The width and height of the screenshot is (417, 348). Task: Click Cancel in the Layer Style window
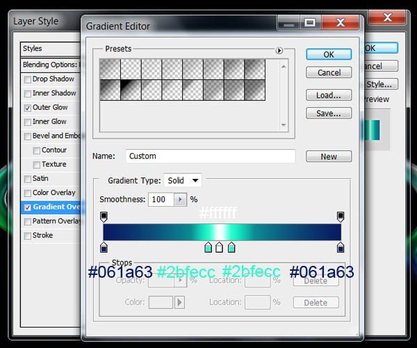click(x=381, y=66)
